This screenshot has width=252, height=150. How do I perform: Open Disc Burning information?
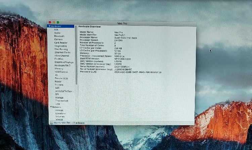click(x=61, y=49)
